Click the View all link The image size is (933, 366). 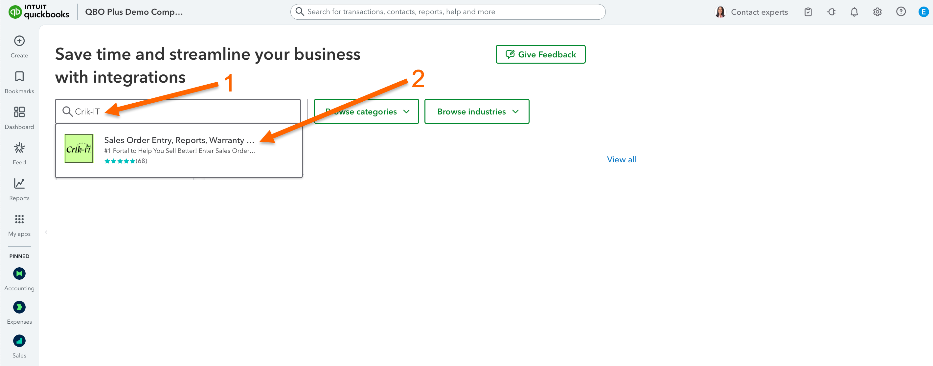click(621, 159)
